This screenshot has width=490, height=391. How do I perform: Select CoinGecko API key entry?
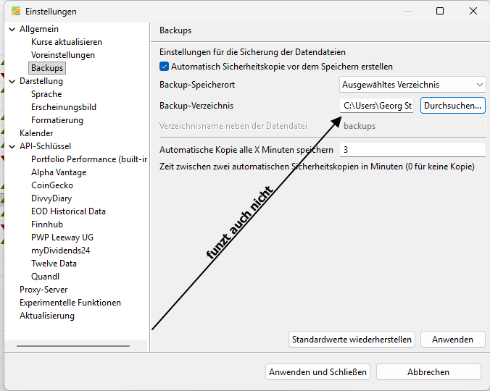(x=52, y=185)
